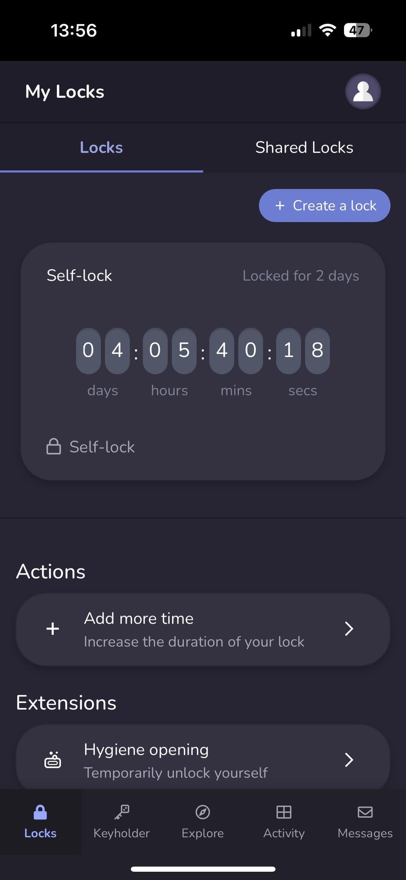Screen dimensions: 406x880
Task: Tap the Hygiene opening label
Action: pos(146,750)
